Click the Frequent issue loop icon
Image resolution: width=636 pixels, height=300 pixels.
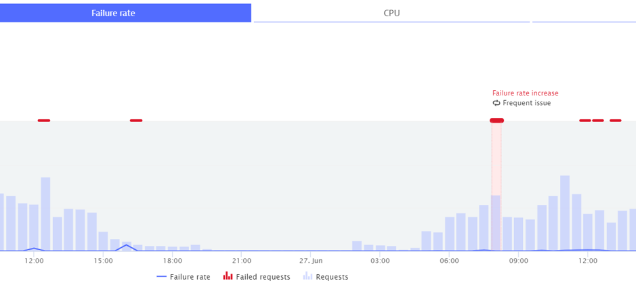tap(496, 103)
